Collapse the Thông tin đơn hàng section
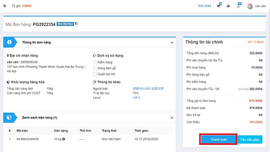This screenshot has width=270, height=152. click(172, 43)
